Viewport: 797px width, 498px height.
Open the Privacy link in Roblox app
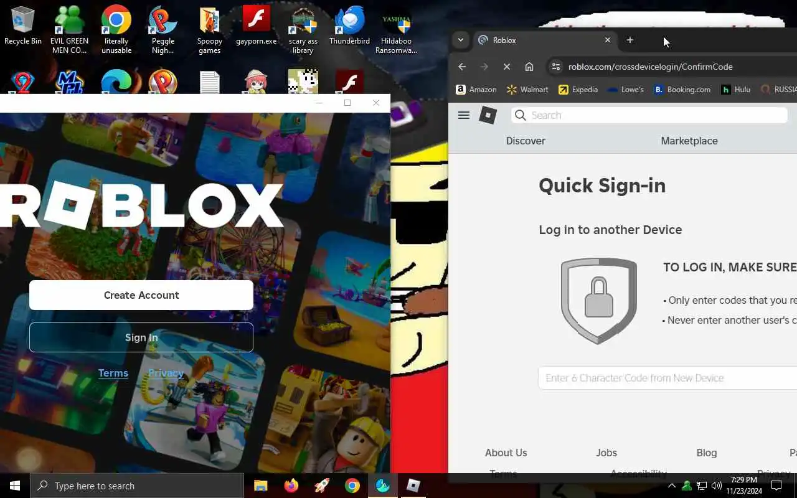(x=166, y=373)
